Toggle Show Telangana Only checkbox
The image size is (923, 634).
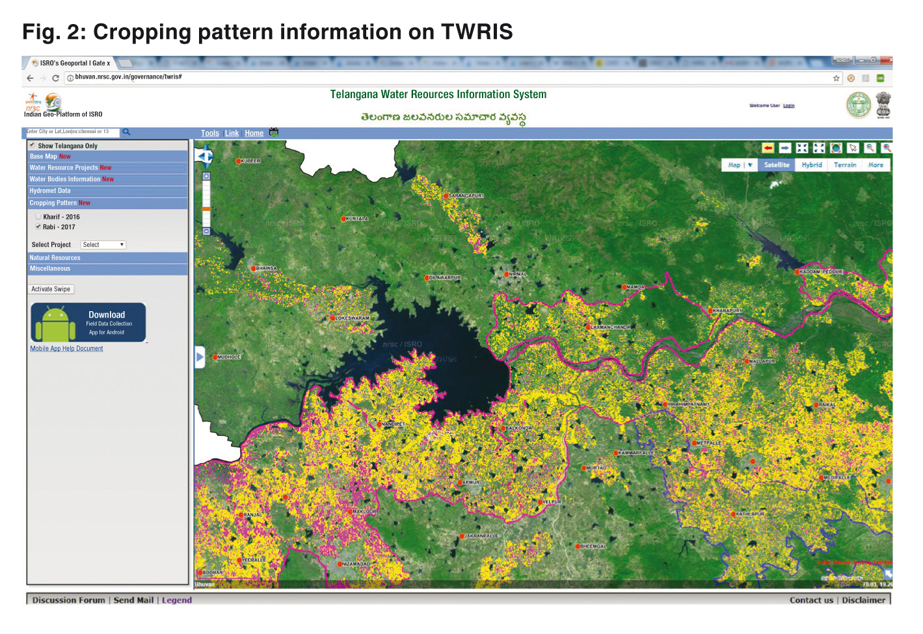click(x=33, y=146)
